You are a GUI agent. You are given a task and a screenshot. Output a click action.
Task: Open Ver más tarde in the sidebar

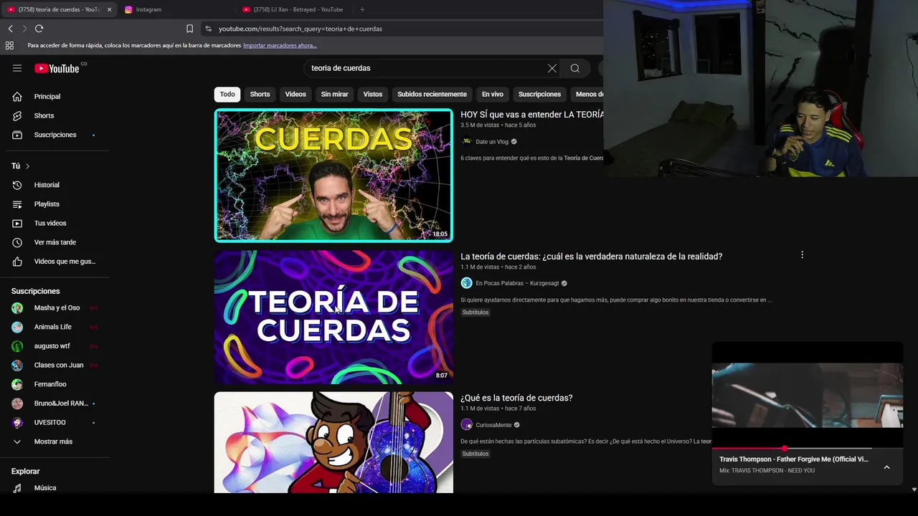coord(55,242)
